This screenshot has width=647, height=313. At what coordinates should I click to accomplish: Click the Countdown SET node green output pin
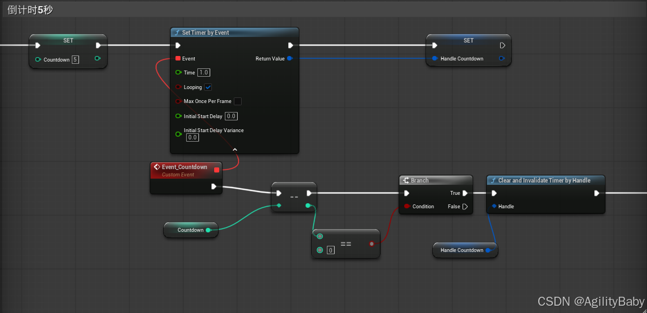[x=98, y=58]
